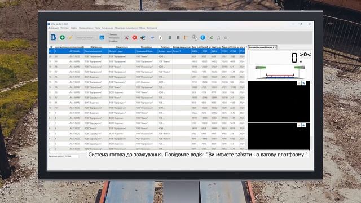Click the green letter C toolbar button
This screenshot has width=361, height=203.
[x=212, y=38]
